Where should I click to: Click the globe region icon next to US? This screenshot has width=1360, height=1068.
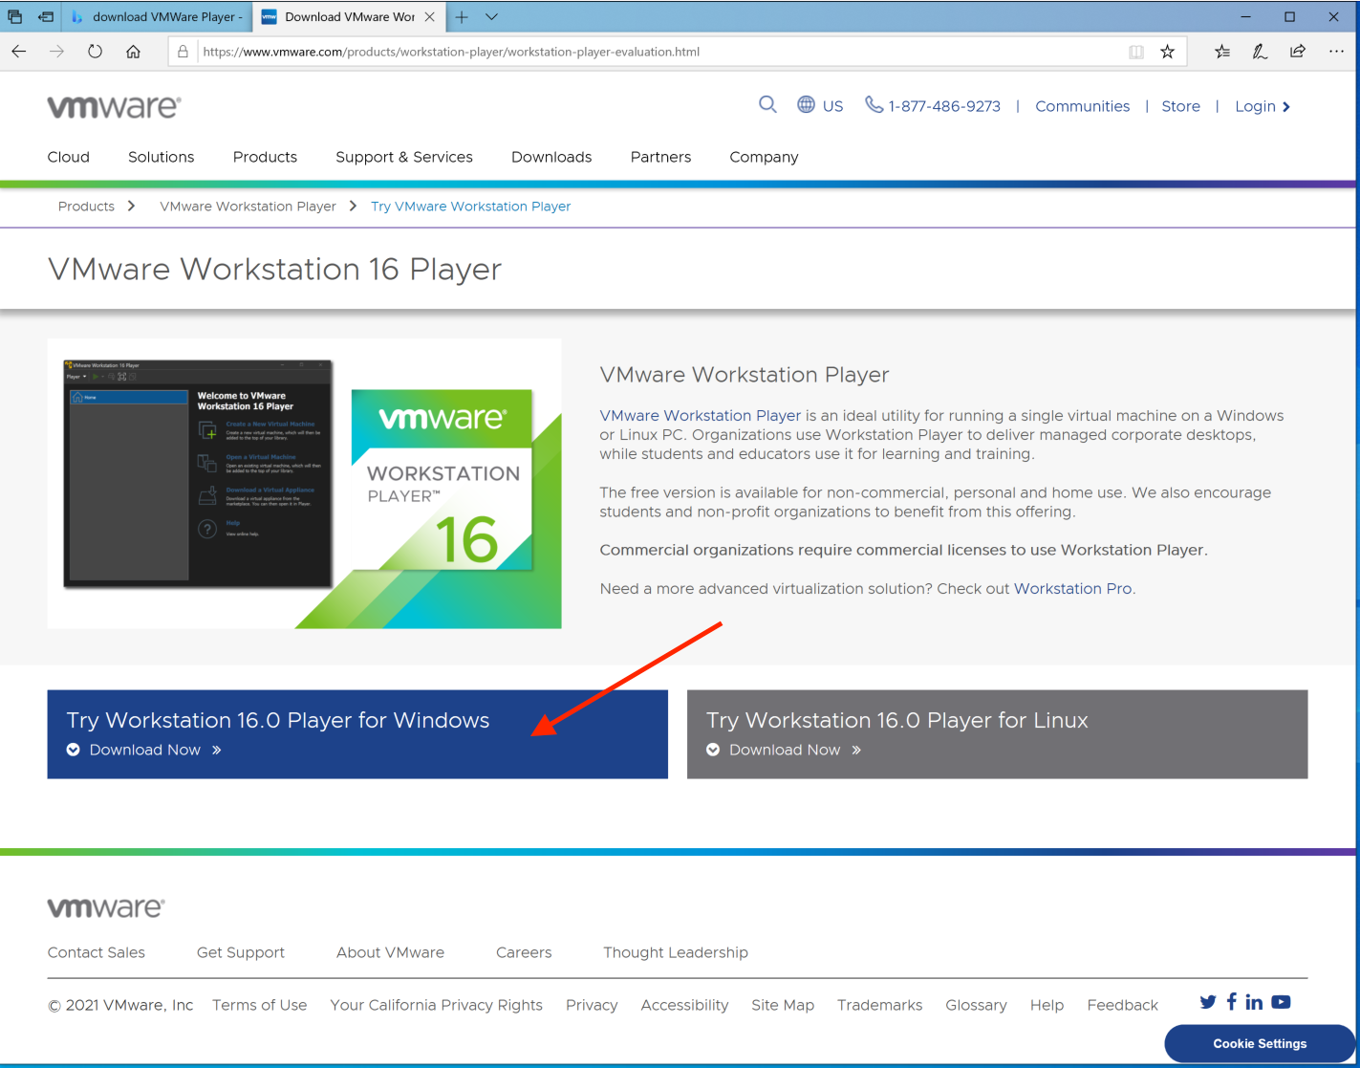[x=806, y=105]
